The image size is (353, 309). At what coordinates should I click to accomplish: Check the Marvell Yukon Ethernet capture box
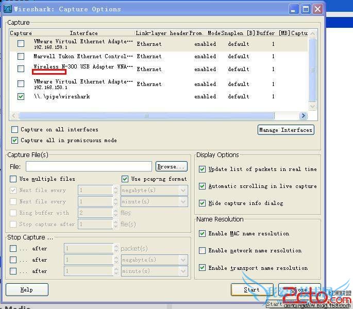pyautogui.click(x=21, y=56)
